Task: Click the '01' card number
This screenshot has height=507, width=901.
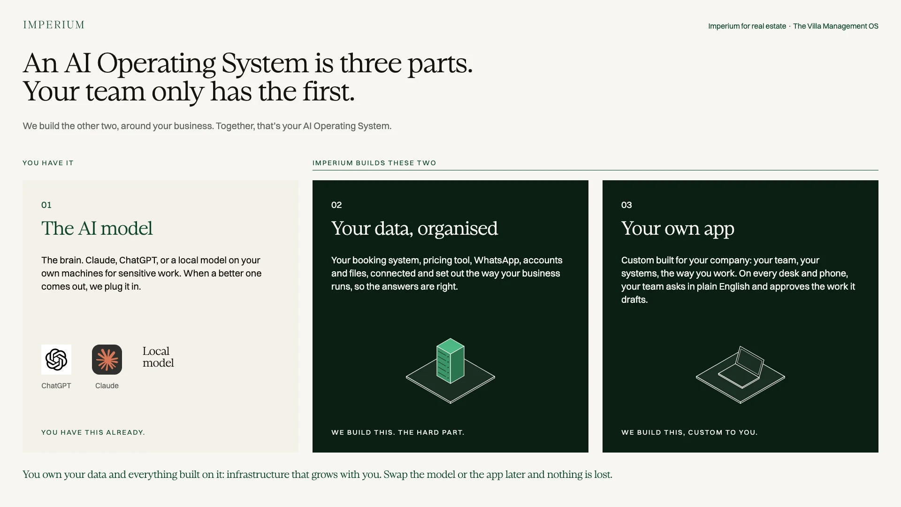Action: coord(46,205)
